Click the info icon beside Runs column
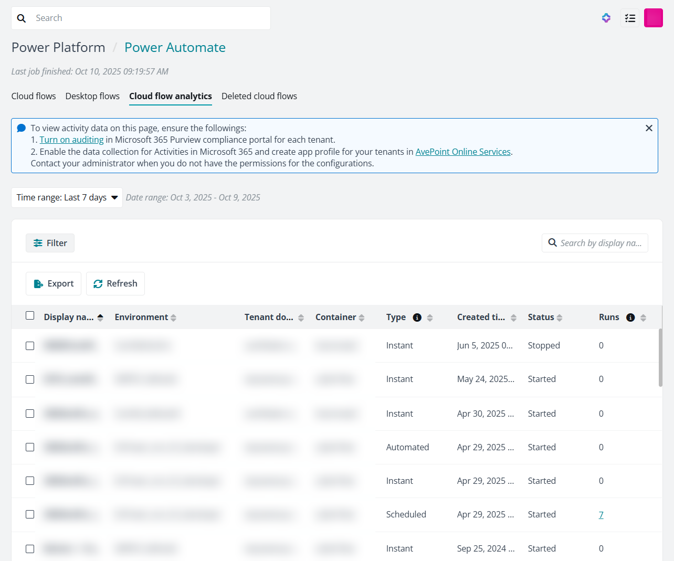The image size is (674, 561). [x=630, y=317]
